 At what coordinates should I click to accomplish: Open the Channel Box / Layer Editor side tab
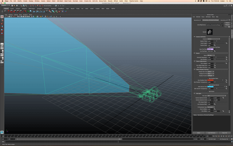(232, 22)
